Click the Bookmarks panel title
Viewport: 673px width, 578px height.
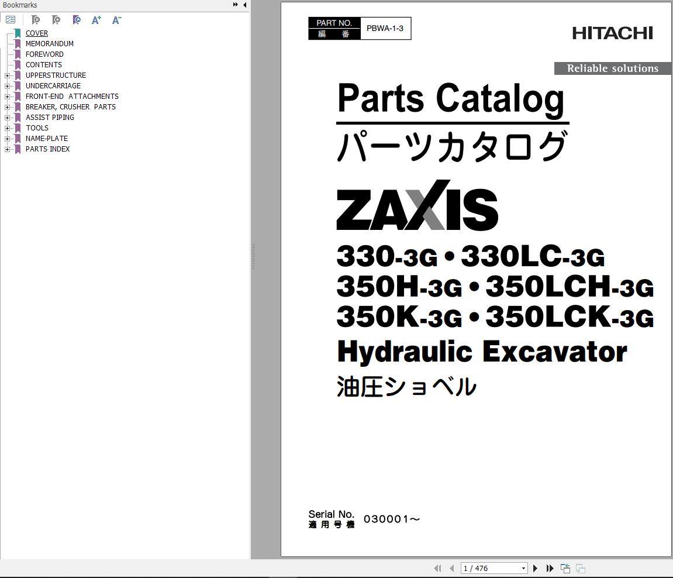[20, 5]
